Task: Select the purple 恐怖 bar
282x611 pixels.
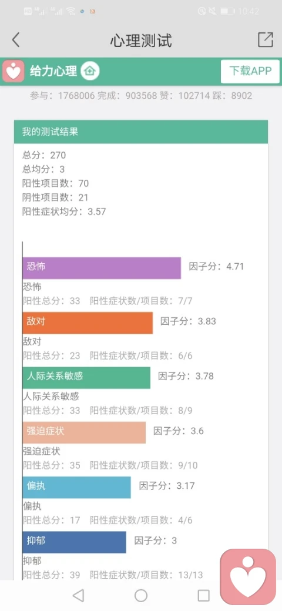Action: 102,268
